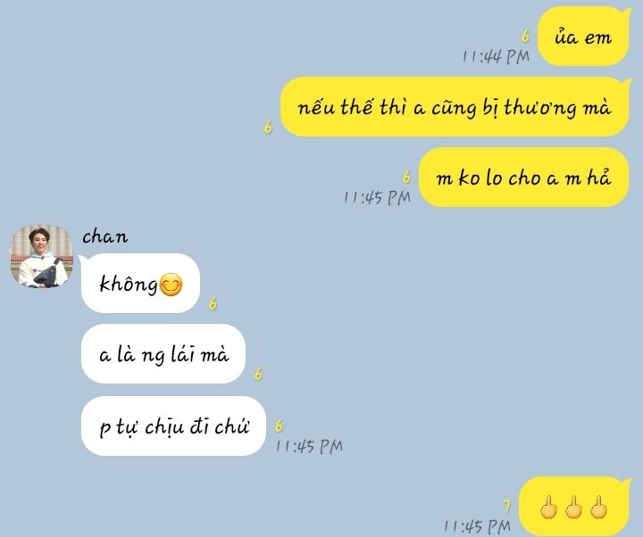The height and width of the screenshot is (537, 643).
Task: Click the second middle finger emoji
Action: [x=573, y=508]
